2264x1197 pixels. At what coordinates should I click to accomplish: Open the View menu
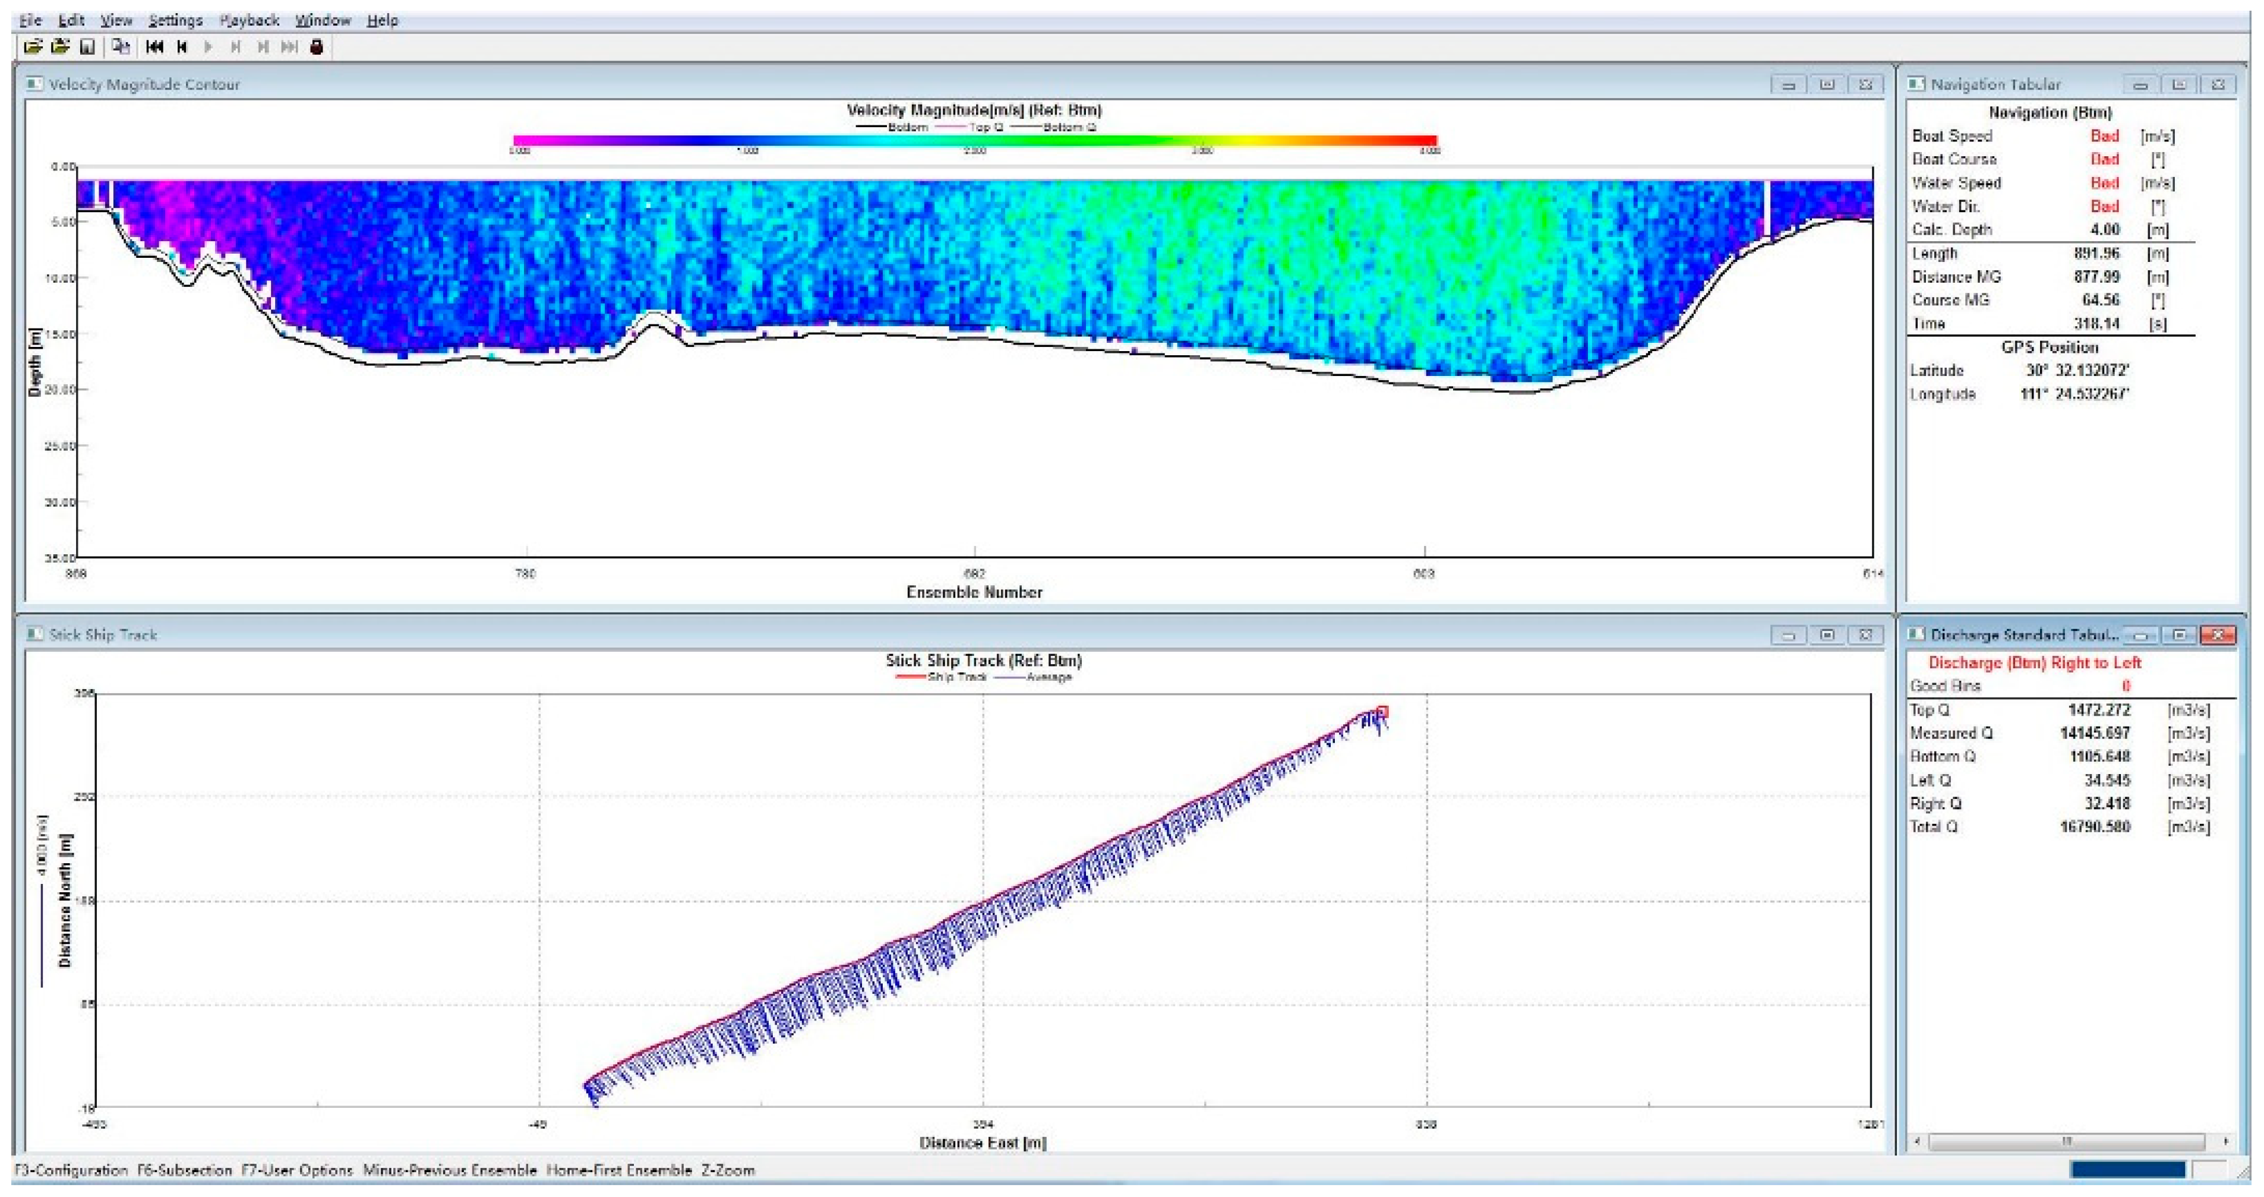click(x=116, y=20)
